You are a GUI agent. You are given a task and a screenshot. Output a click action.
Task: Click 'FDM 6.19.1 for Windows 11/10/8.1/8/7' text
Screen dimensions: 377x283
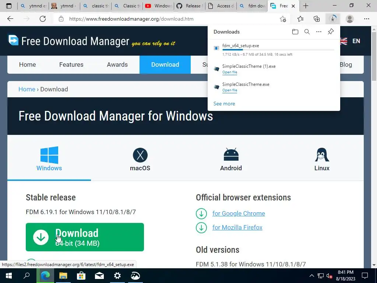point(81,212)
